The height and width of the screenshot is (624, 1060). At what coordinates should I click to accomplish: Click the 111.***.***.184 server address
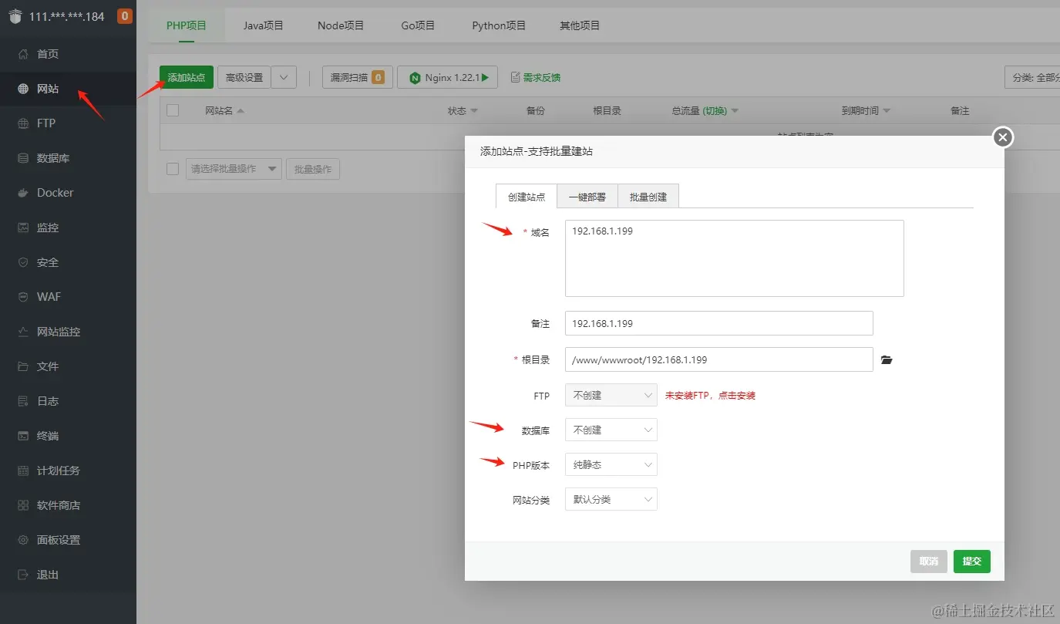pyautogui.click(x=67, y=16)
